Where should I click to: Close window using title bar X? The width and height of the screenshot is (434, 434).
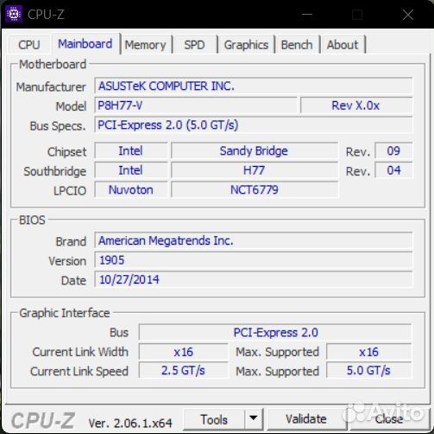point(408,14)
